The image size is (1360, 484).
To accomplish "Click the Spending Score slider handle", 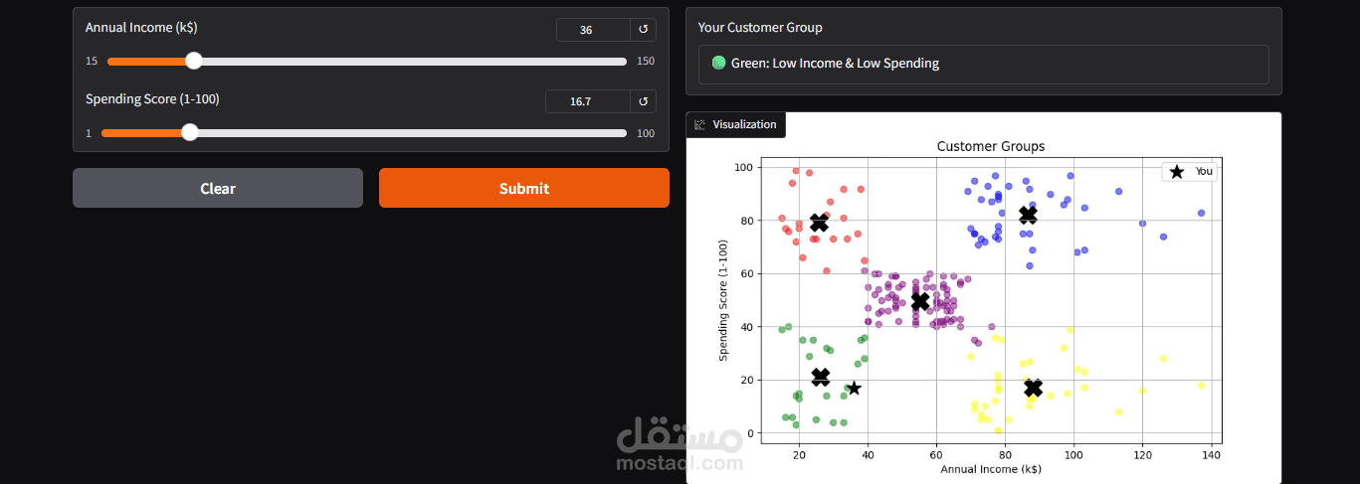I will pyautogui.click(x=190, y=132).
